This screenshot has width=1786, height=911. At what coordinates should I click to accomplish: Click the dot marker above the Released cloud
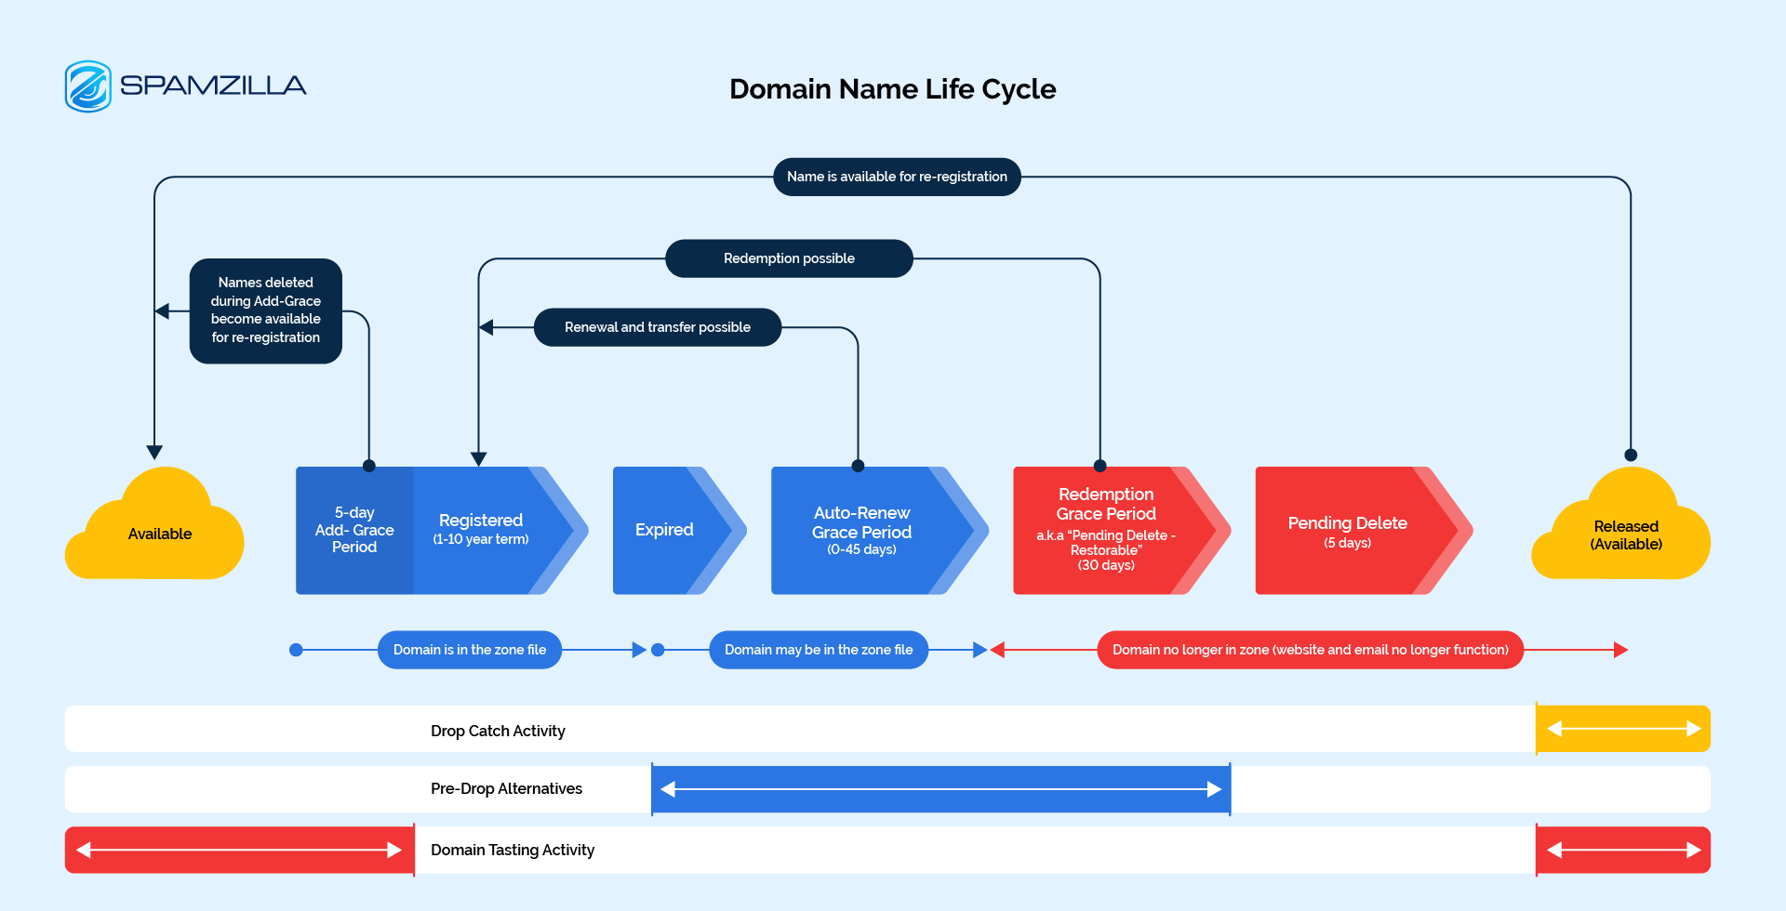[1631, 455]
